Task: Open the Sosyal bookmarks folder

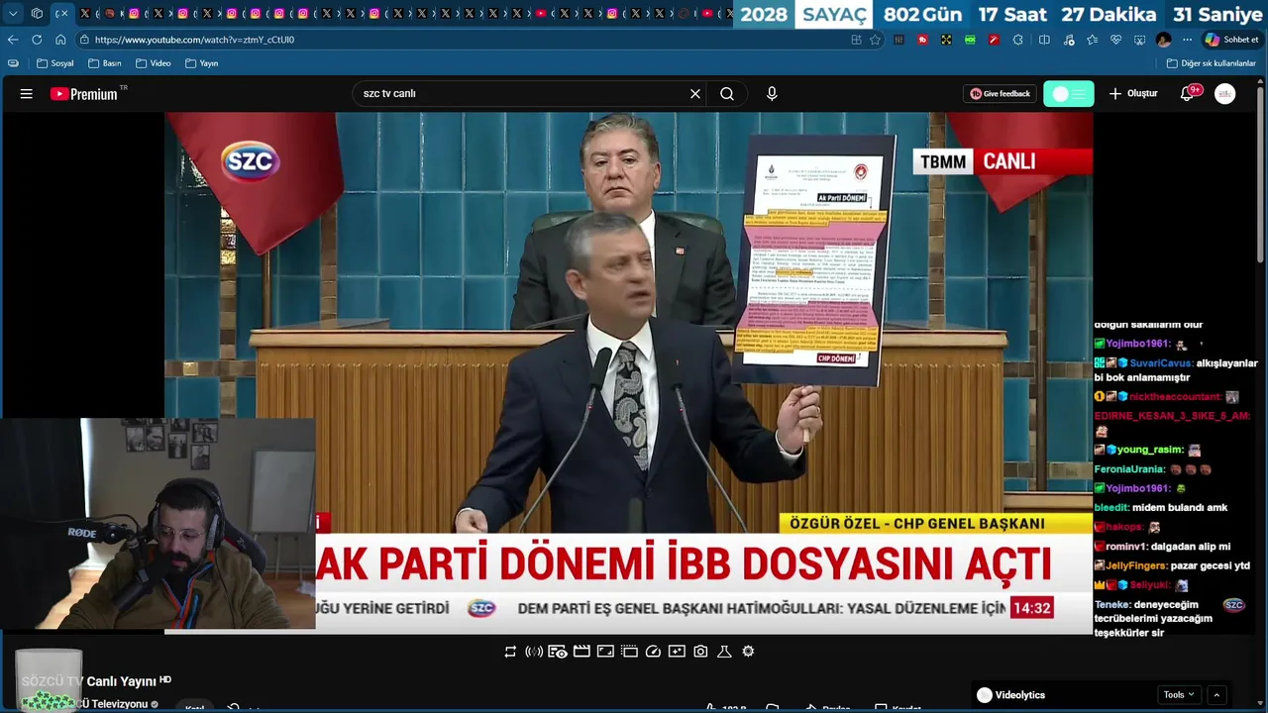Action: point(55,63)
